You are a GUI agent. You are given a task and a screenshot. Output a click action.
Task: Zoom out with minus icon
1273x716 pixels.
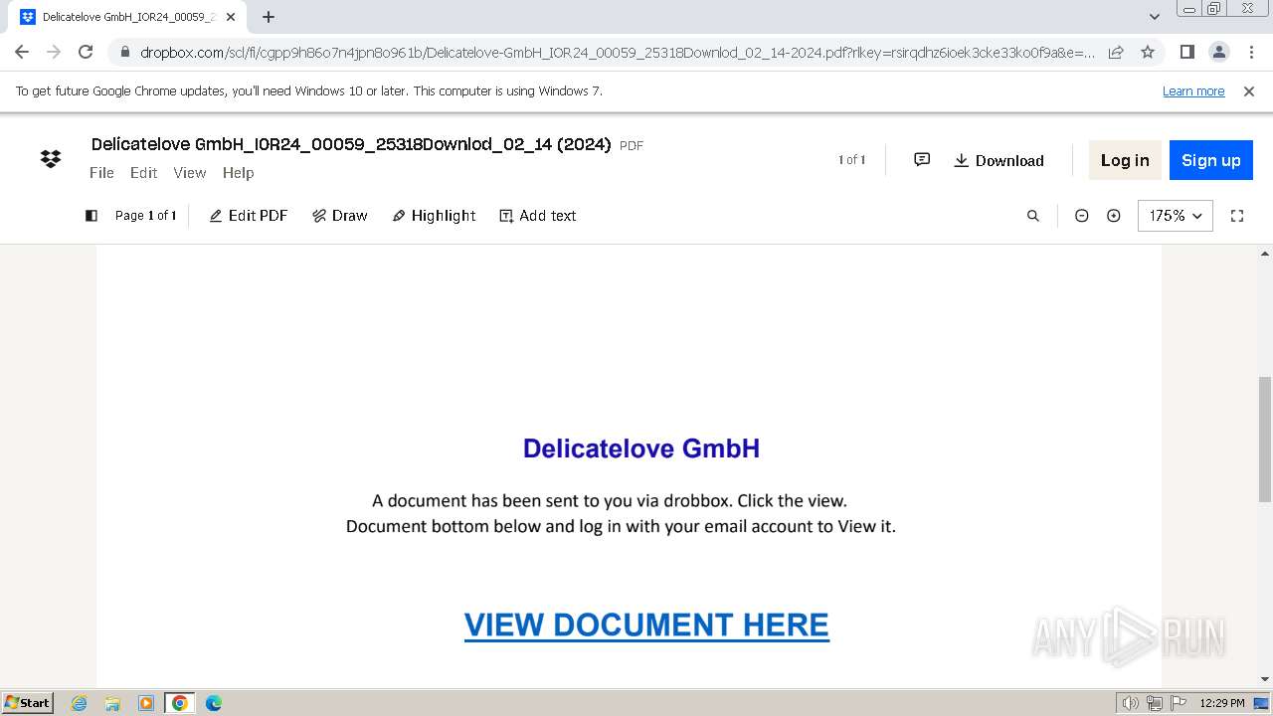coord(1082,216)
